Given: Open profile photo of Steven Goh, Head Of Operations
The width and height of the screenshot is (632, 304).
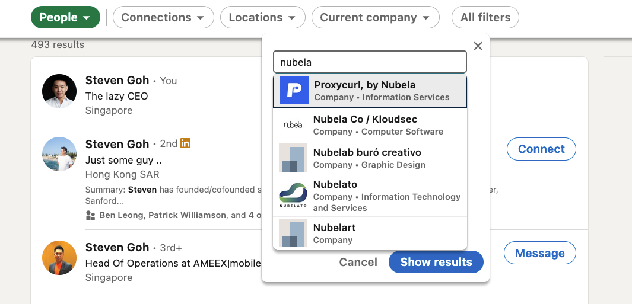Looking at the screenshot, I should (x=59, y=258).
